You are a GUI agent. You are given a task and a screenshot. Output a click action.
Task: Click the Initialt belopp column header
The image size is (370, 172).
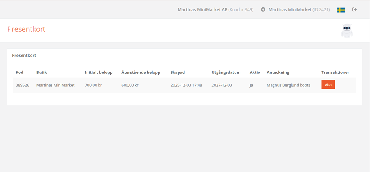99,72
